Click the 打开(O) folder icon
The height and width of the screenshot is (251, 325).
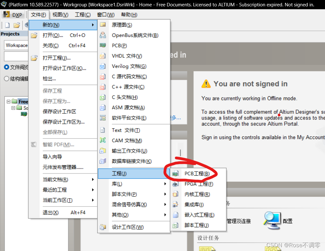coord(34,35)
